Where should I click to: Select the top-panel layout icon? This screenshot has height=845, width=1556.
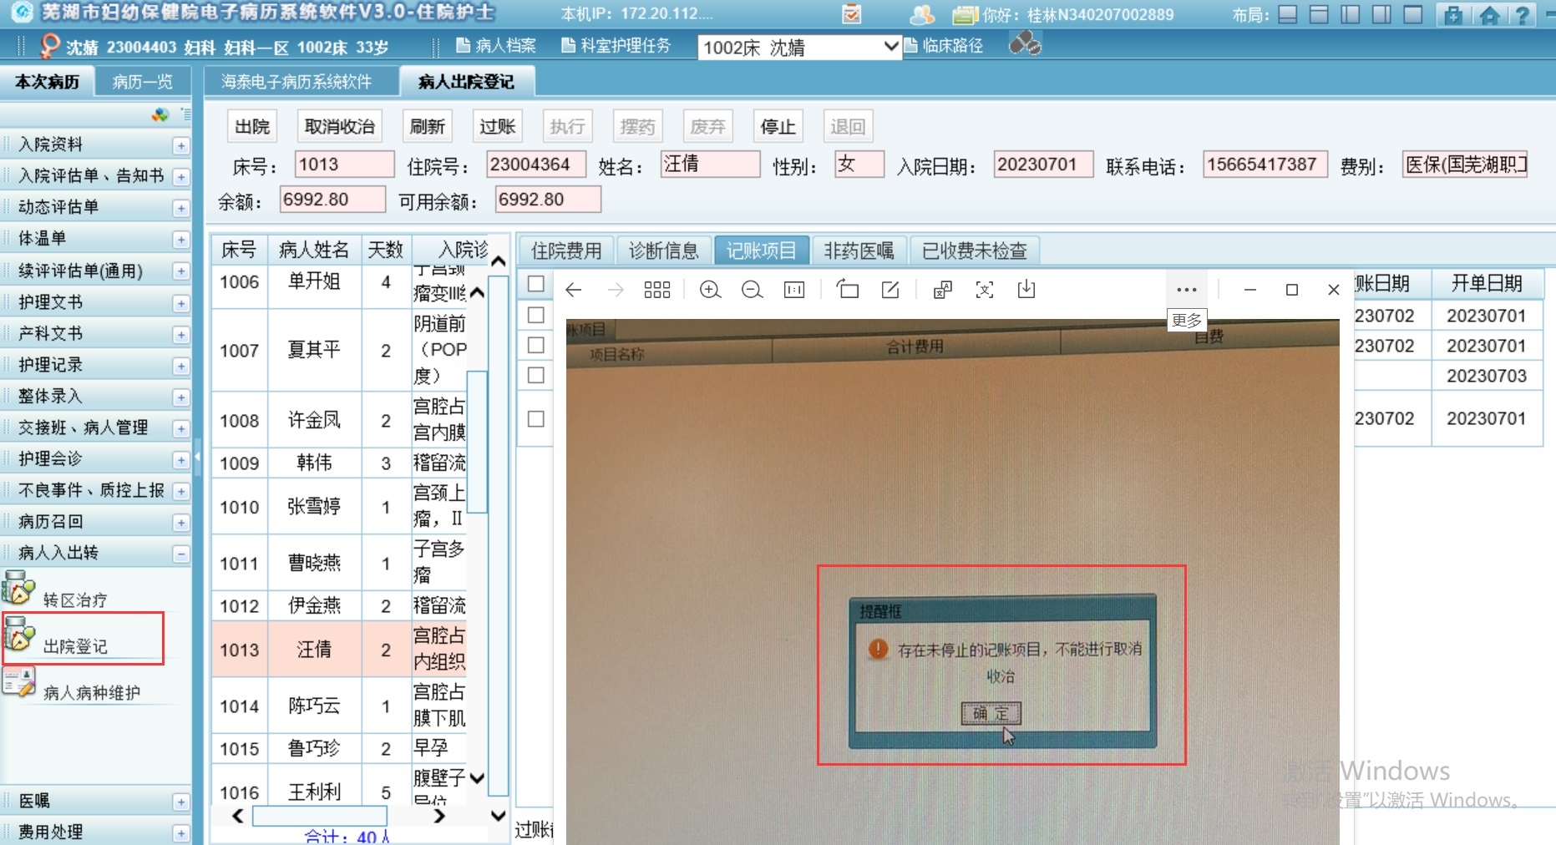pyautogui.click(x=1319, y=14)
